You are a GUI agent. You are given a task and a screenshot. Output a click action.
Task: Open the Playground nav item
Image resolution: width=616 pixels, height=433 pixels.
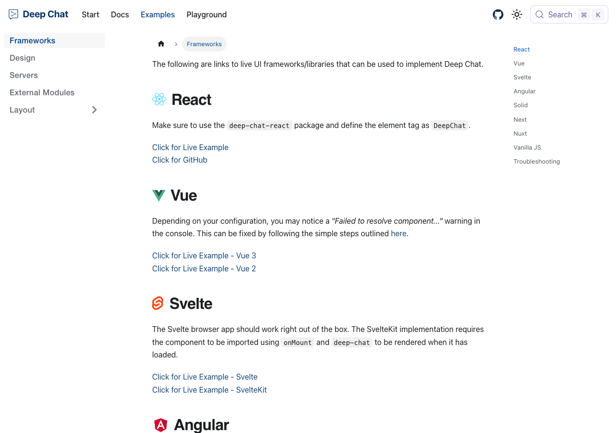[206, 14]
